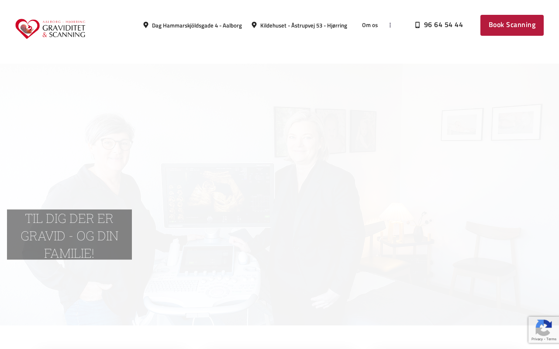The image size is (559, 349).
Task: Click the map pin icon before Aalborg address
Action: 146,25
